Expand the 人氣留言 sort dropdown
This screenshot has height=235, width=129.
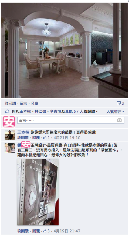[x=115, y=112]
